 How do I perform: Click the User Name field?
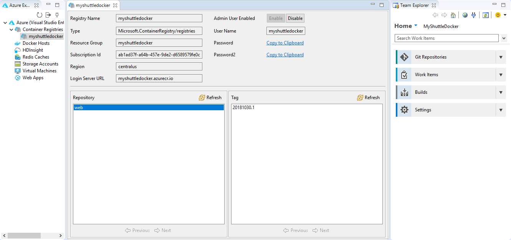286,31
